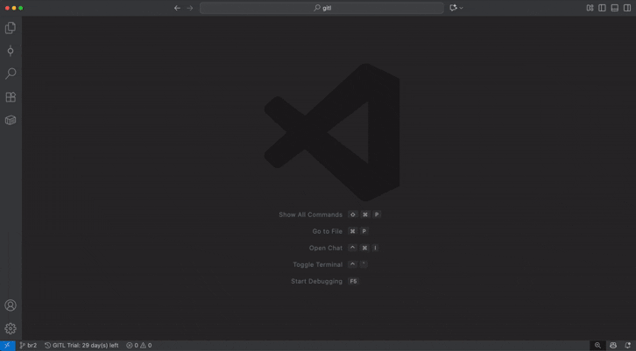
Task: Open the Accounts menu icon
Action: tap(11, 305)
